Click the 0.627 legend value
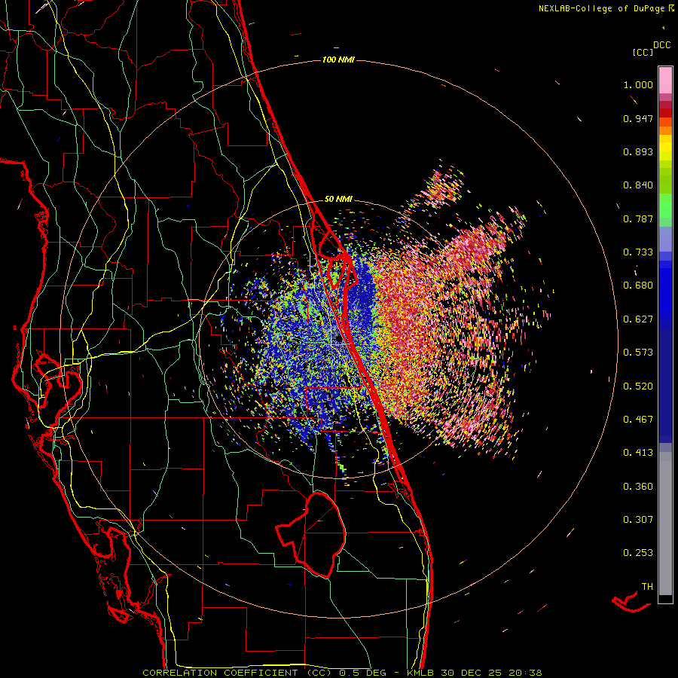 coord(638,319)
